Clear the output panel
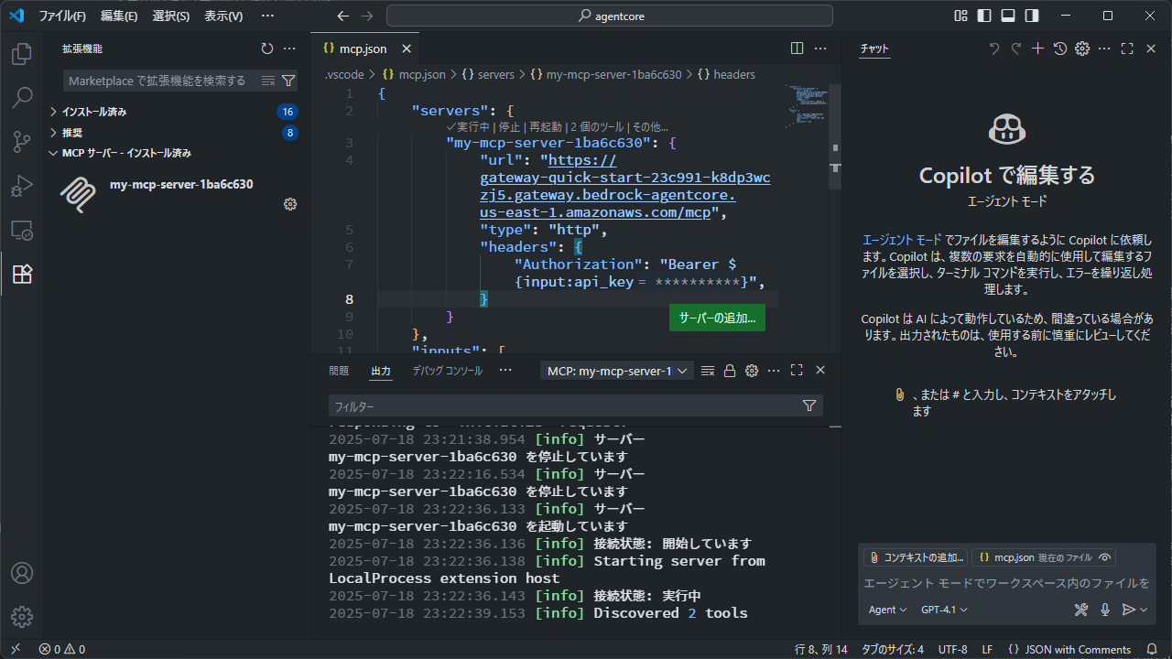1172x659 pixels. tap(708, 371)
